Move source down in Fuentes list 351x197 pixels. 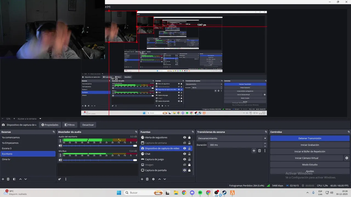click(165, 179)
